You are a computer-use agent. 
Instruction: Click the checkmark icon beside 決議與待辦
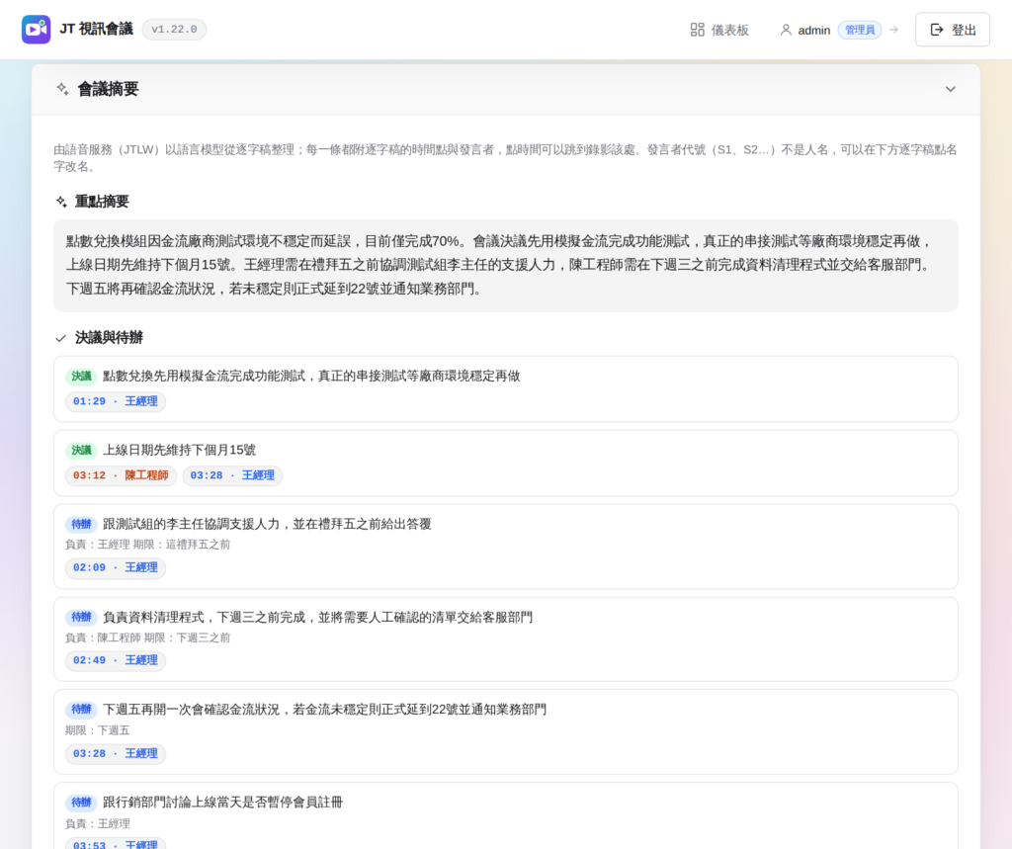coord(60,338)
